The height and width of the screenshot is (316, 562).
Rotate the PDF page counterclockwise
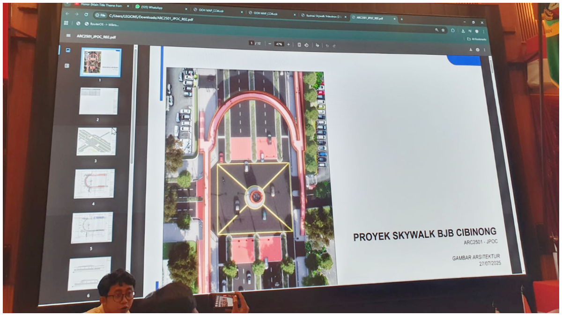(306, 45)
